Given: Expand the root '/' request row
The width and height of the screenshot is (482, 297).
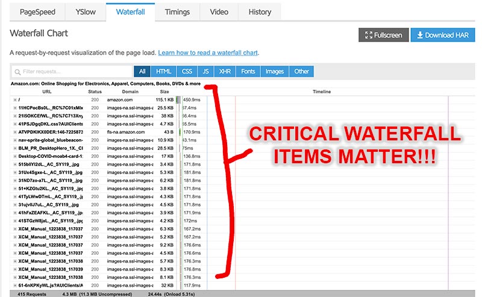Looking at the screenshot, I should pyautogui.click(x=15, y=99).
